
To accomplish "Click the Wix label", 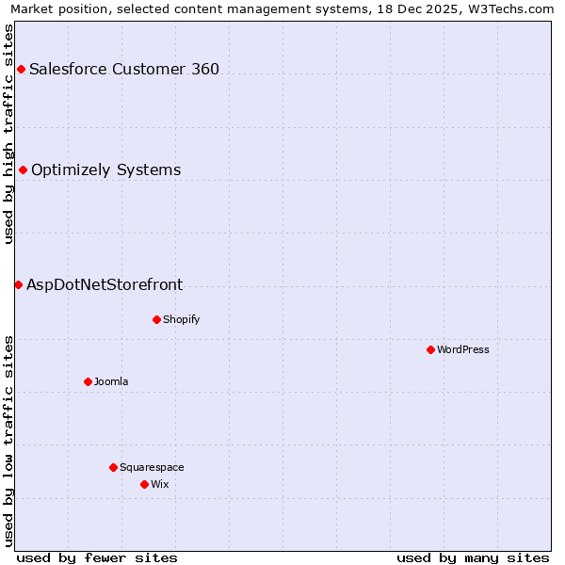I will (160, 484).
